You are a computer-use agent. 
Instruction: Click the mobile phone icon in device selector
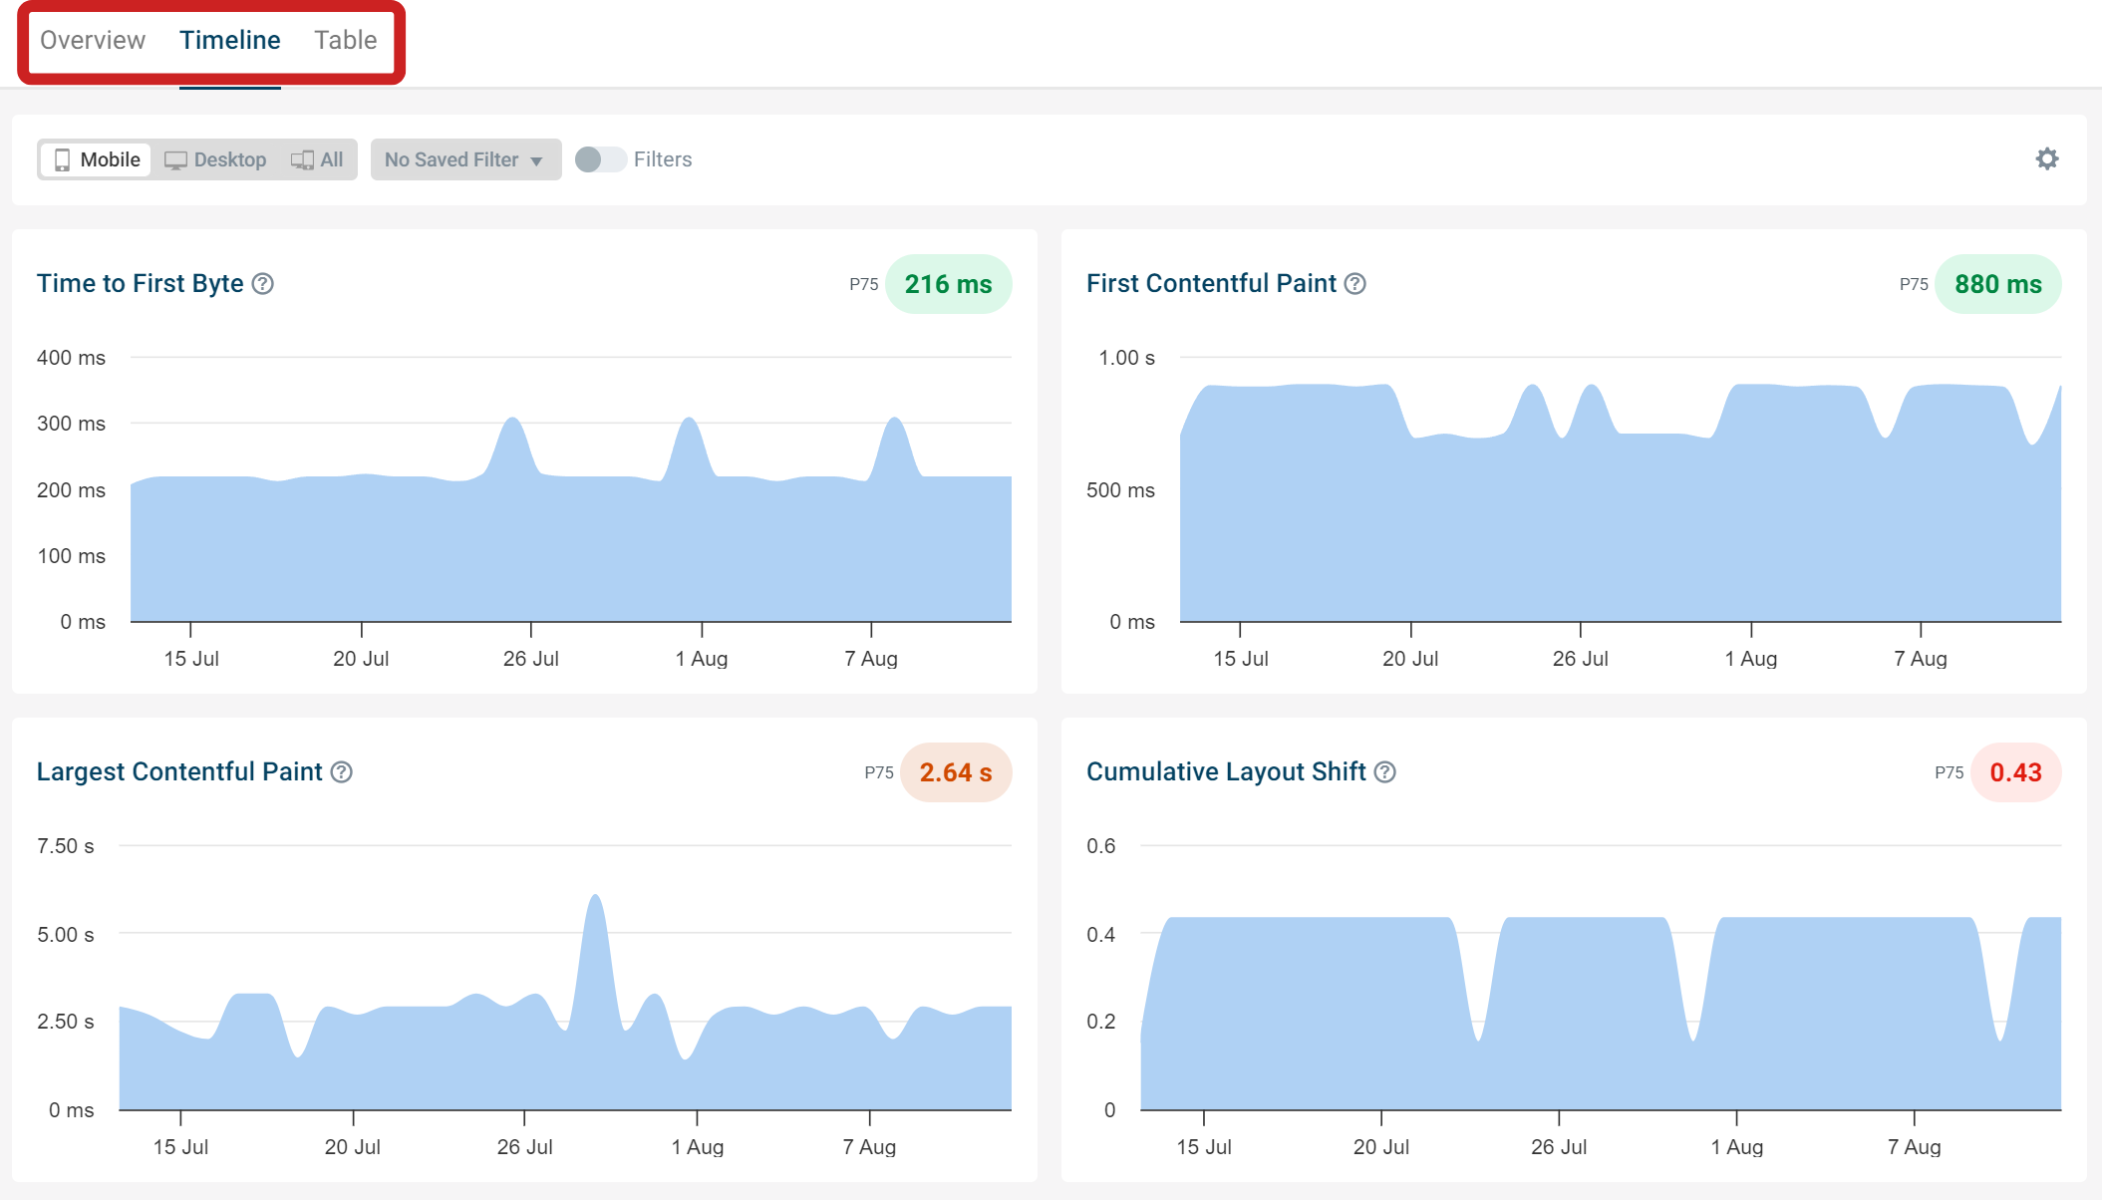pos(62,159)
